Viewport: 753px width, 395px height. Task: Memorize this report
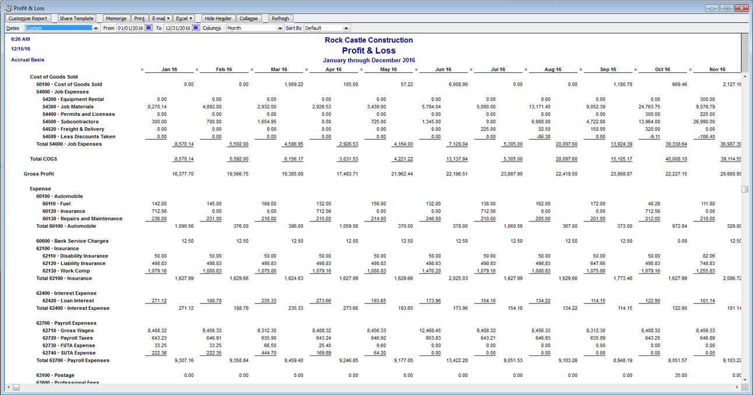[x=116, y=19]
